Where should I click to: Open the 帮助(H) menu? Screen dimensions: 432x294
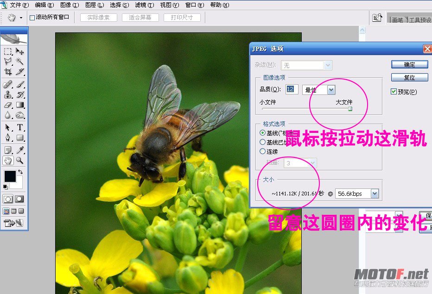220,5
